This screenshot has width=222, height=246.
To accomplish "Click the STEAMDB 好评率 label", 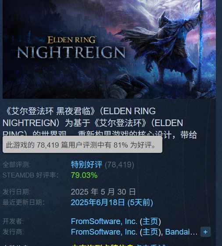I will [31, 175].
